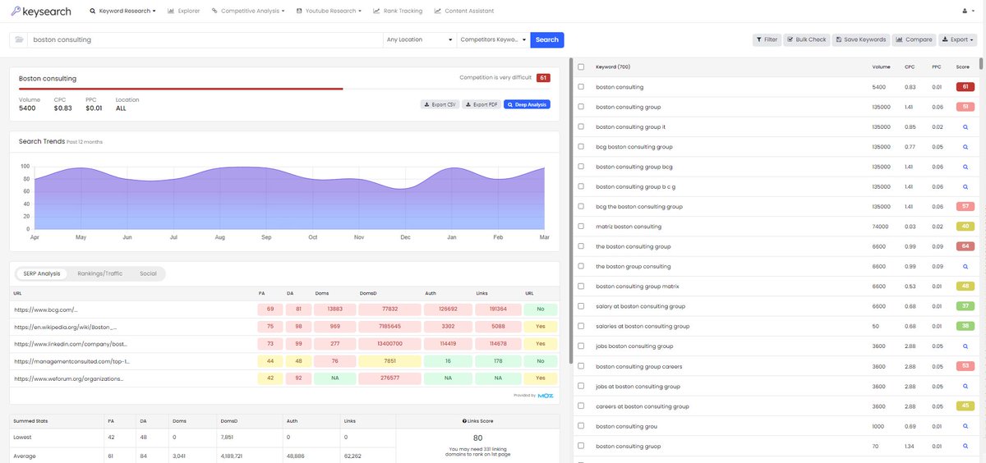Click the red difficulty score badge 61
The width and height of the screenshot is (986, 463).
click(x=543, y=78)
